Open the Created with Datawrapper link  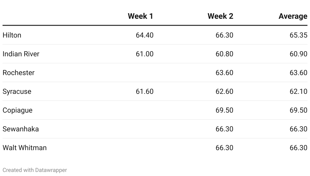tap(35, 170)
